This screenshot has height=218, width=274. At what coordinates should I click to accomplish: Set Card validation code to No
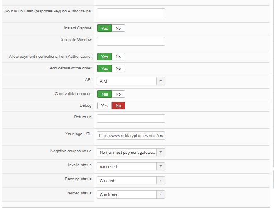[x=118, y=94]
